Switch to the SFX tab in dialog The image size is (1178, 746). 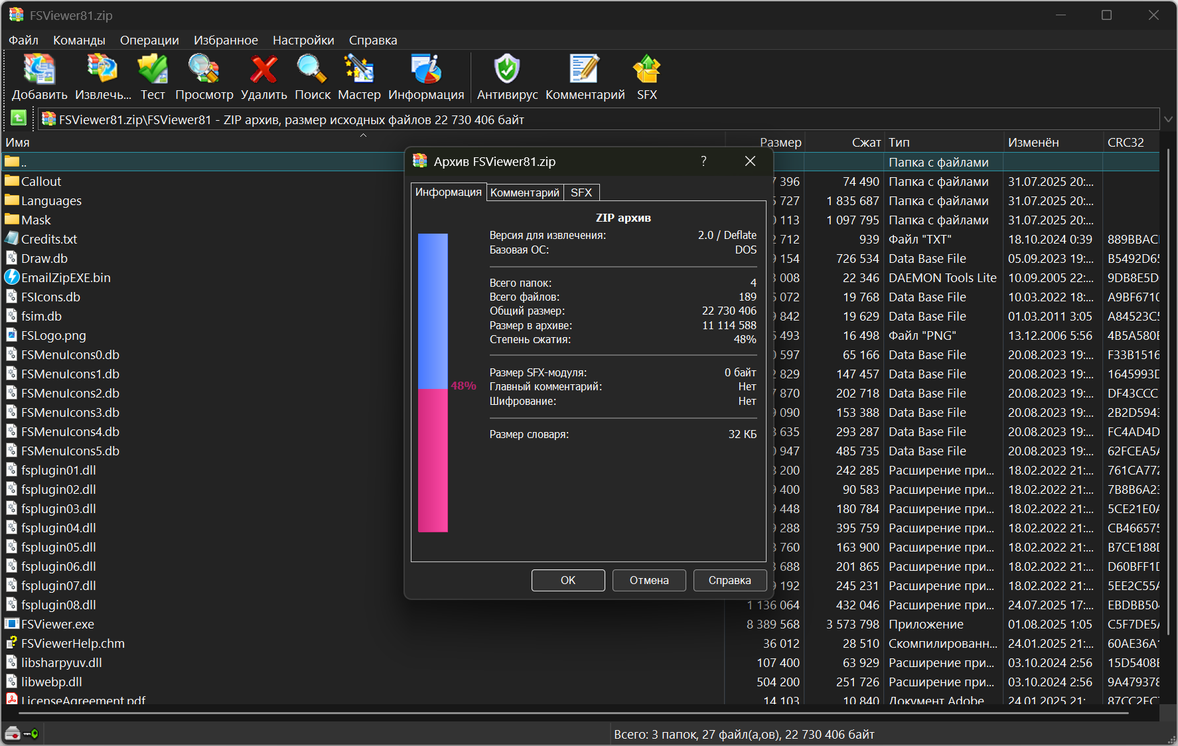[581, 192]
